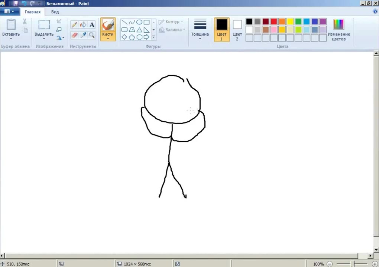Select the Pencil tool
This screenshot has width=379, height=267.
point(74,25)
